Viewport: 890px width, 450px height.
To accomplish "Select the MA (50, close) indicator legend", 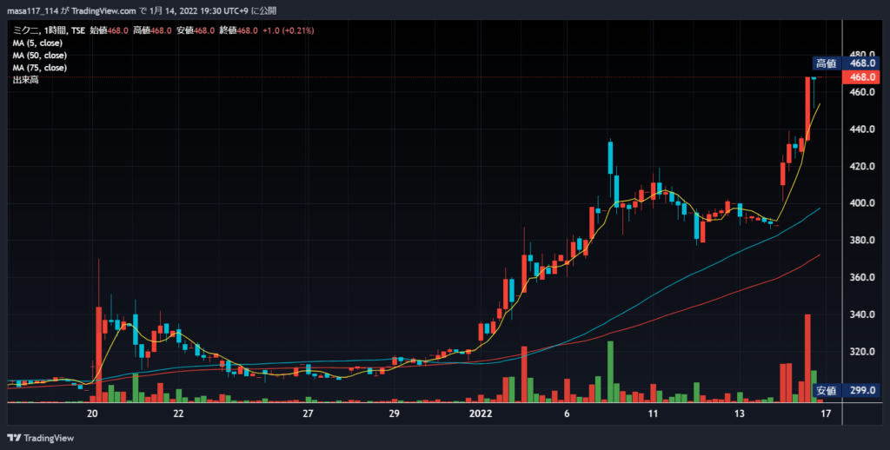I will (x=40, y=56).
